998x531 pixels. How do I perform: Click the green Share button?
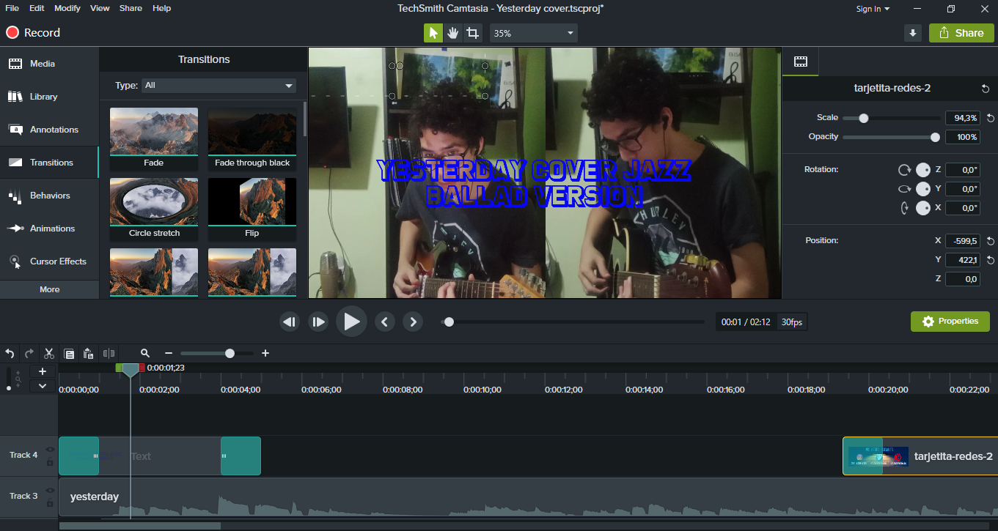[x=961, y=33]
